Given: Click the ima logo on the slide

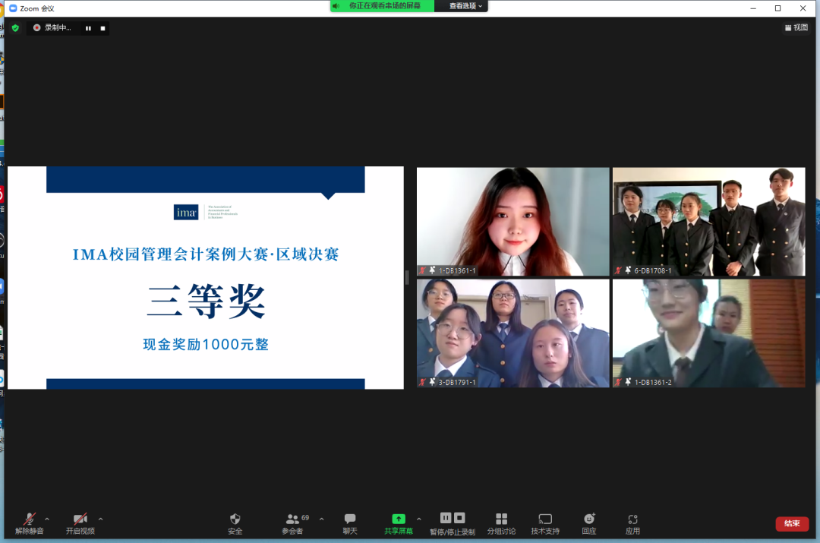Looking at the screenshot, I should click(x=186, y=212).
